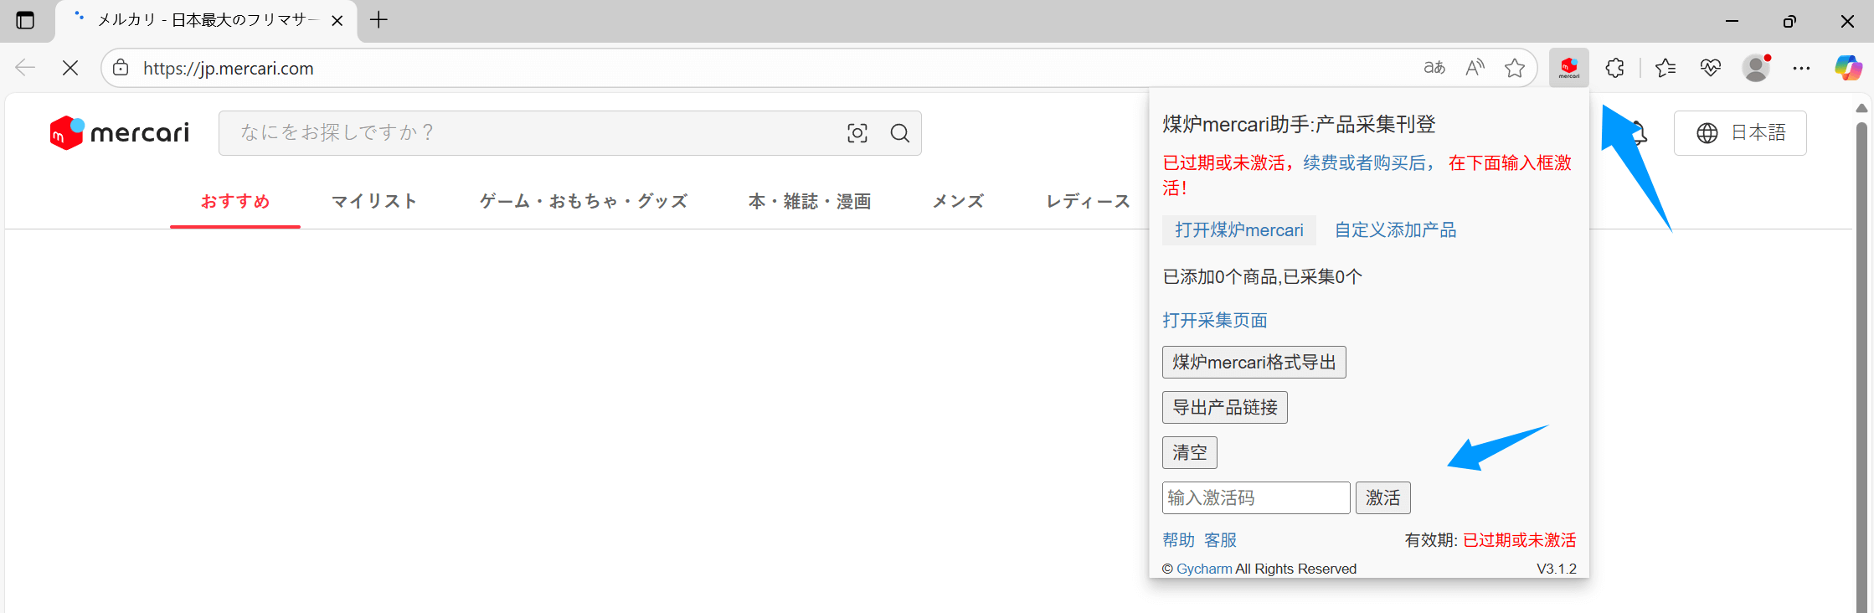The image size is (1874, 613).
Task: Start read aloud from address bar
Action: (1475, 68)
